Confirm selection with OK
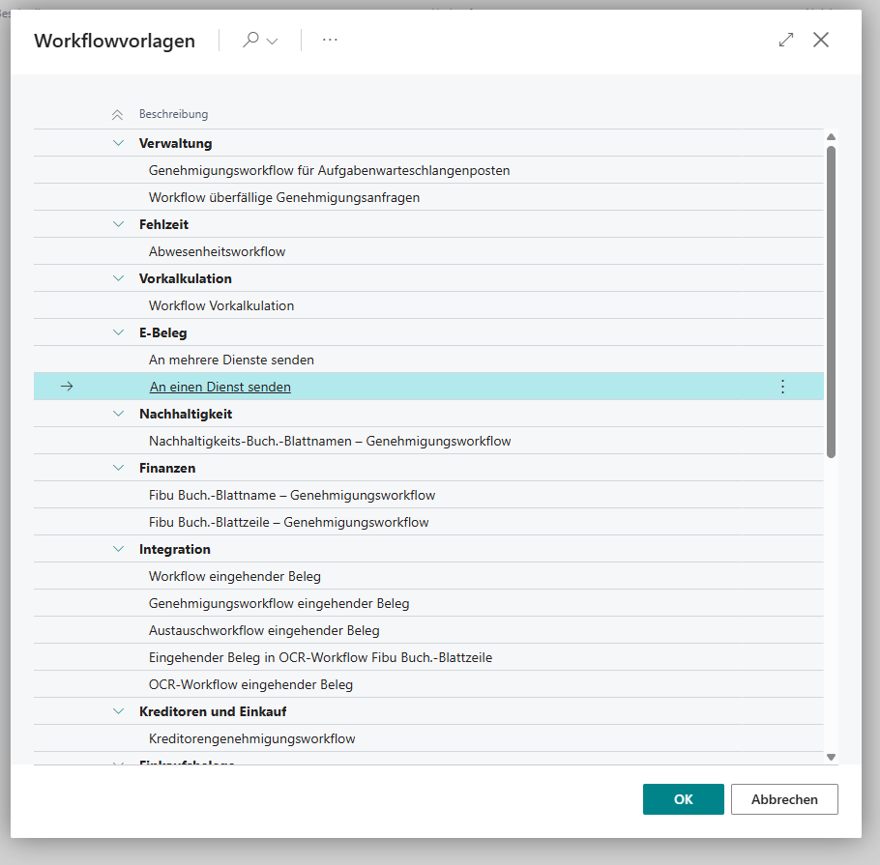880x865 pixels. 683,799
